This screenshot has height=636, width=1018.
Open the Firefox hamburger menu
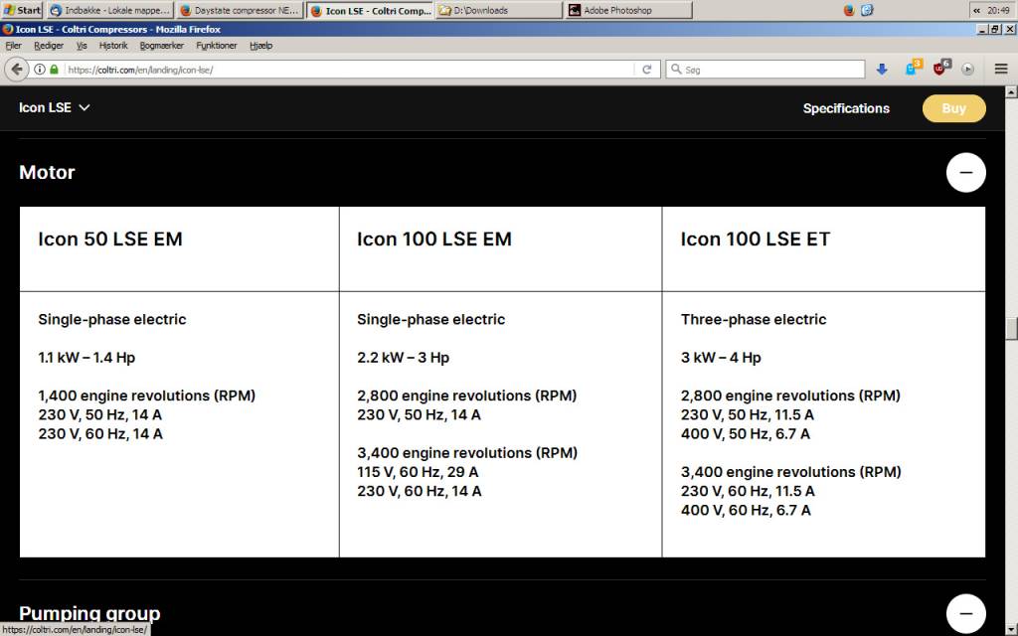point(1001,70)
